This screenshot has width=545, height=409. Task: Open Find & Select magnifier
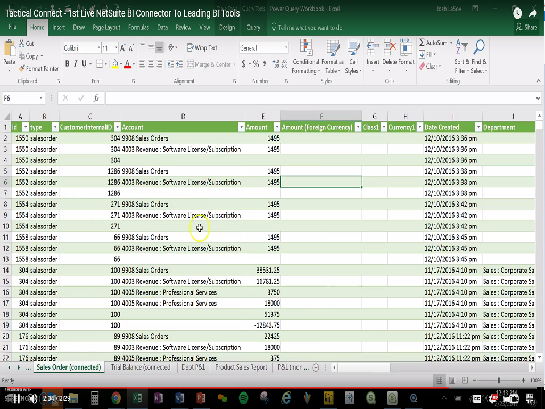(x=480, y=56)
